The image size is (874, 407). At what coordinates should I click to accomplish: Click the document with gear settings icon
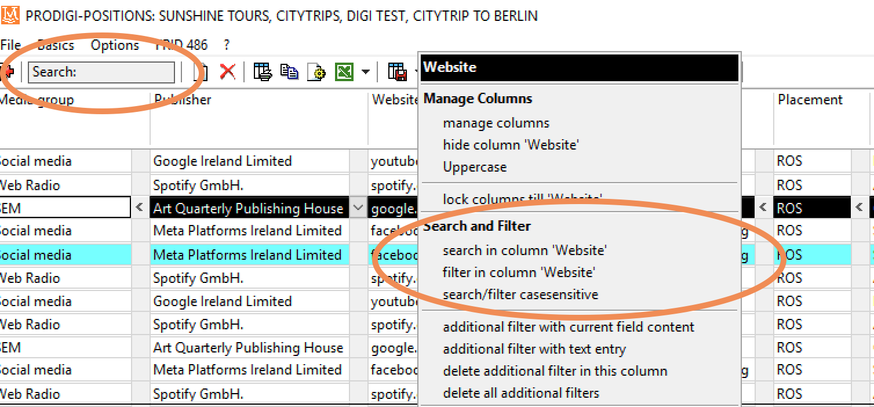tap(316, 72)
